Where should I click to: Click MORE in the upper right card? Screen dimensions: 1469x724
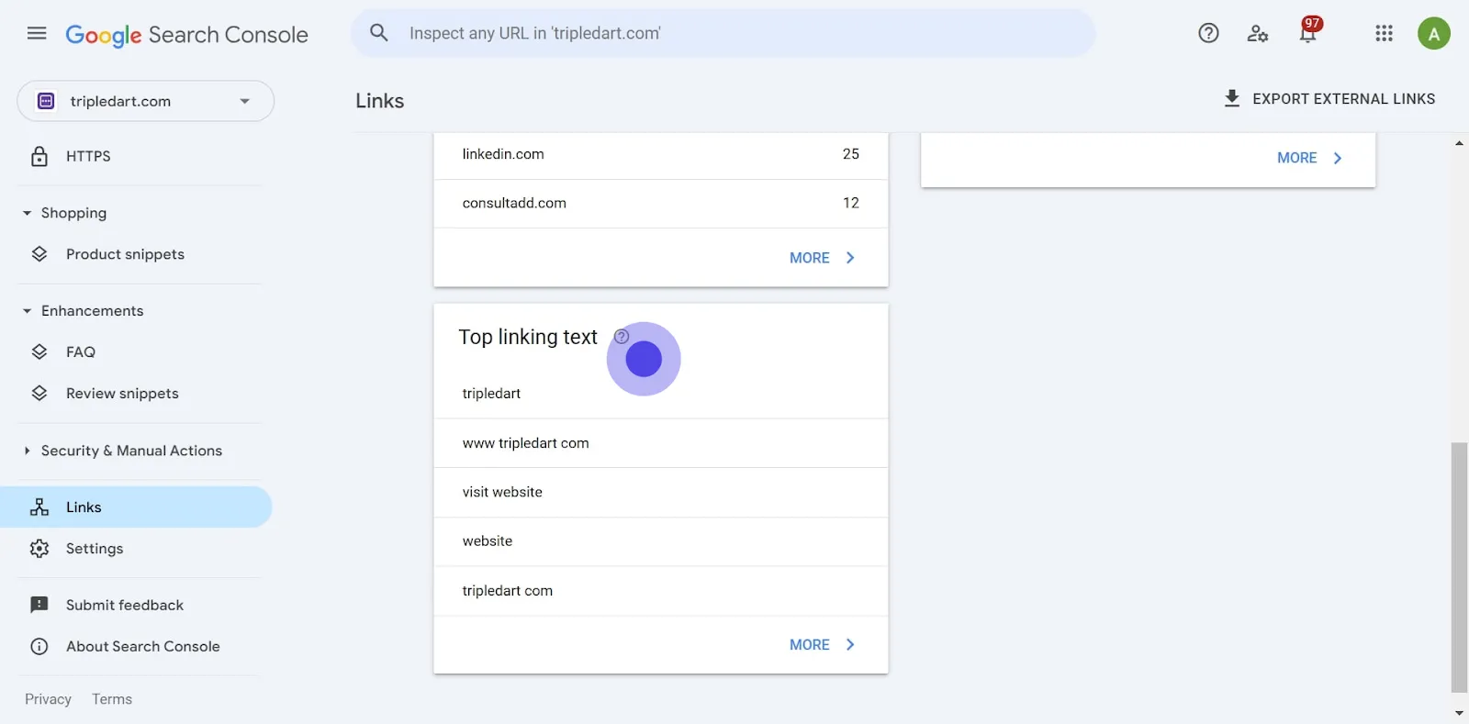tap(1309, 158)
